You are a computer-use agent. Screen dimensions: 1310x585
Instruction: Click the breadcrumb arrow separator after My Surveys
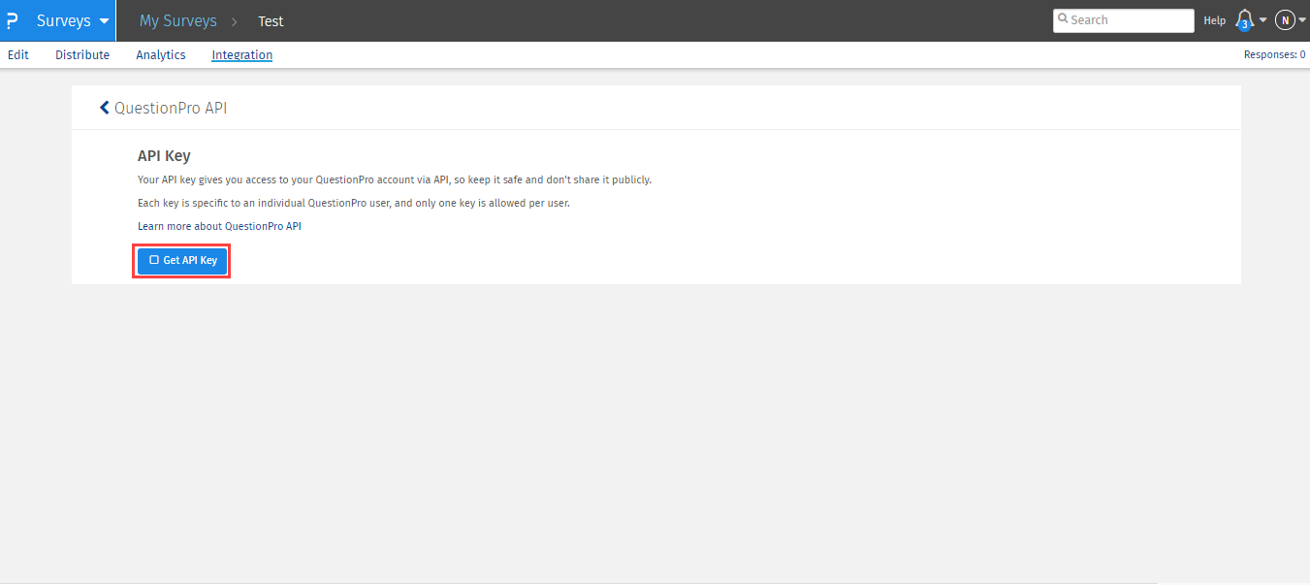tap(235, 21)
